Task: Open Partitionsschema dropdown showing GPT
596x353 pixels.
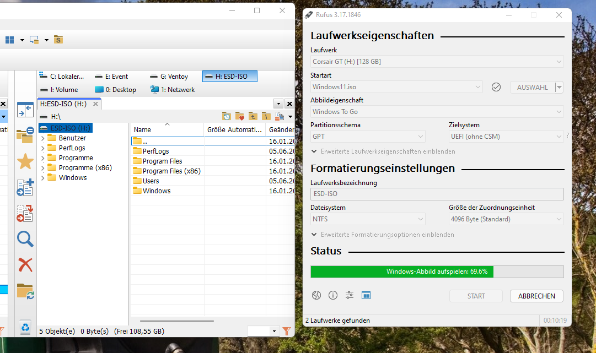Action: pos(368,136)
